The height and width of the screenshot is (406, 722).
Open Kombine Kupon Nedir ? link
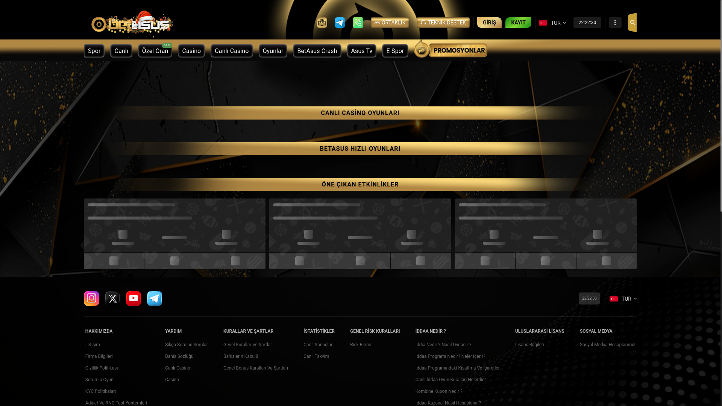point(439,391)
